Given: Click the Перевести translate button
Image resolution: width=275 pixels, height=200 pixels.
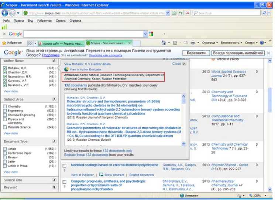Looking at the screenshot, I should click(x=196, y=53).
